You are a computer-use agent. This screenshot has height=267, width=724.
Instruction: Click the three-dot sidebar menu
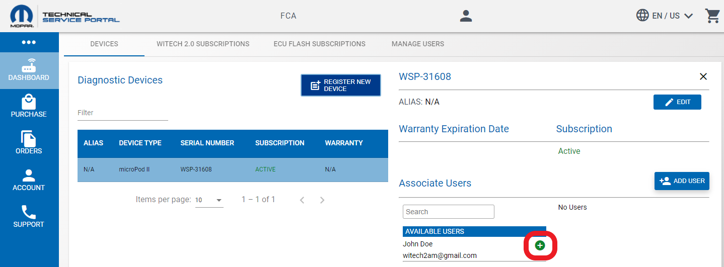pos(29,42)
